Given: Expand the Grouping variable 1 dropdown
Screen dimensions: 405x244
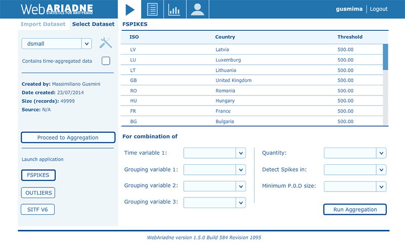Looking at the screenshot, I should tap(240, 170).
